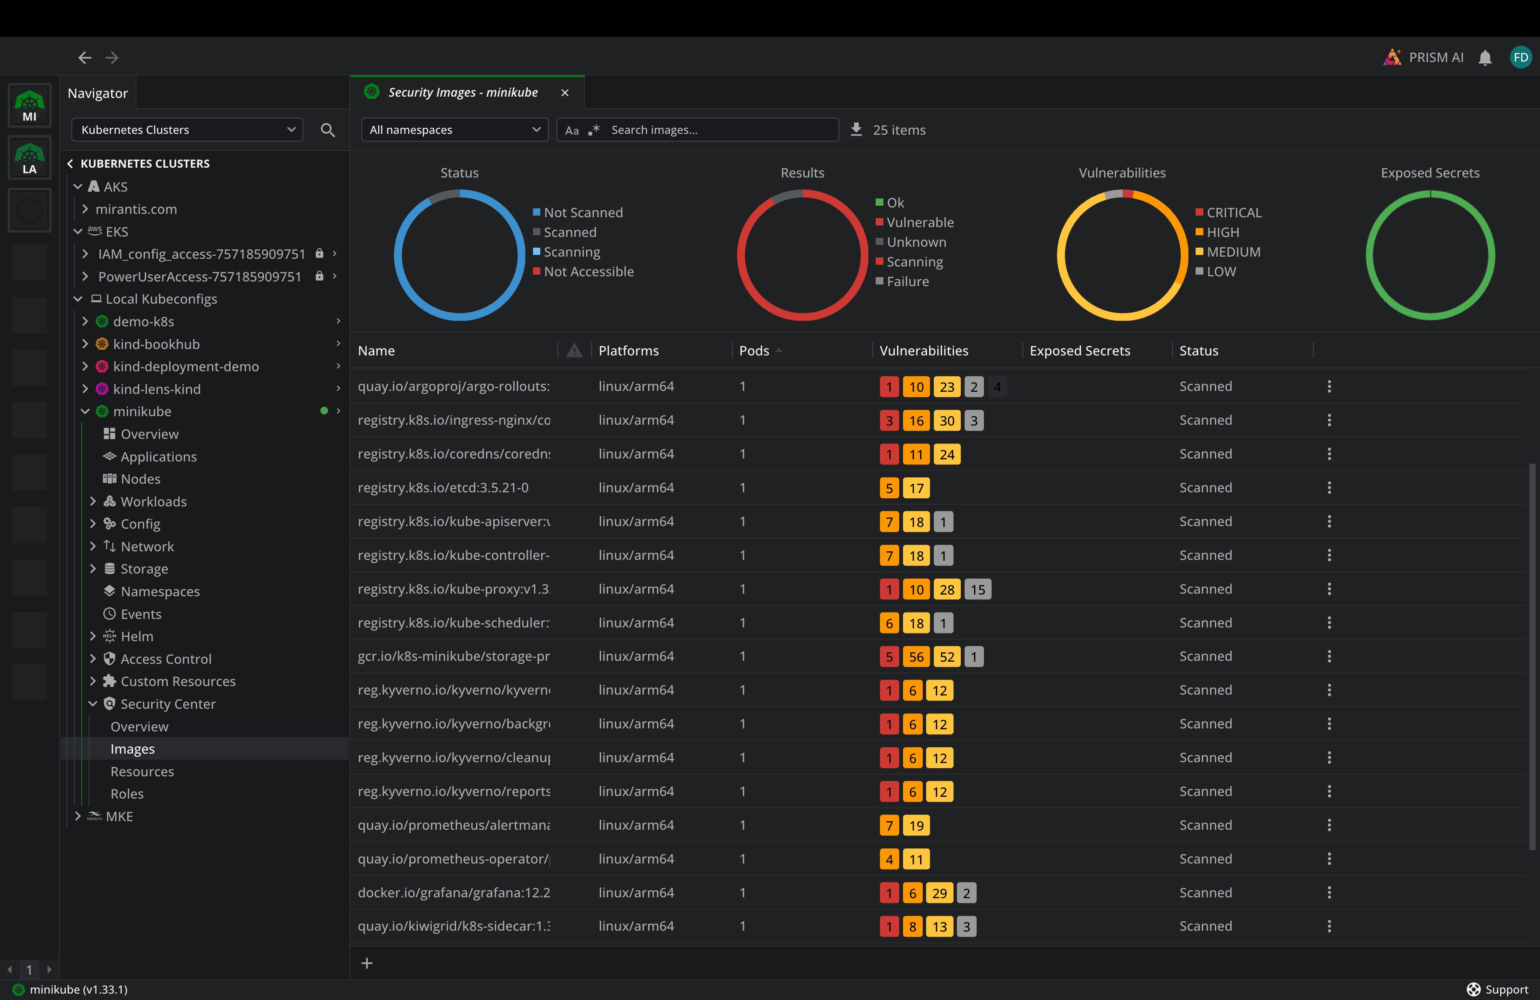The width and height of the screenshot is (1540, 1000).
Task: Click the CRITICAL red legend swatch
Action: click(1199, 212)
